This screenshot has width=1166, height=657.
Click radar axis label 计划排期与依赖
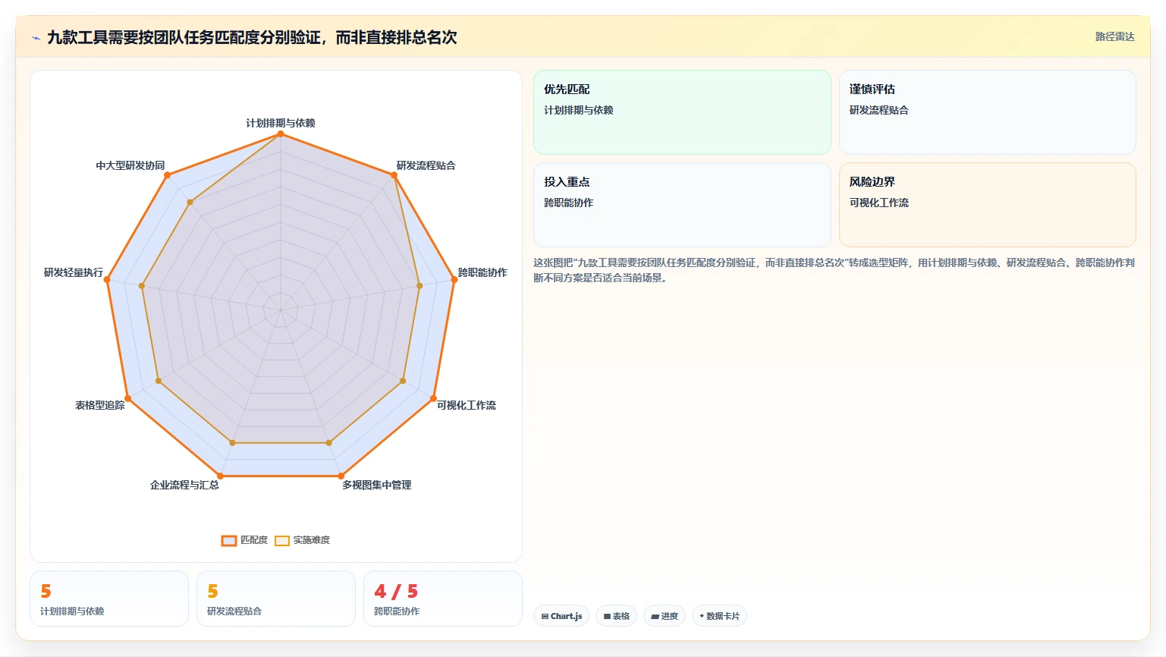281,123
